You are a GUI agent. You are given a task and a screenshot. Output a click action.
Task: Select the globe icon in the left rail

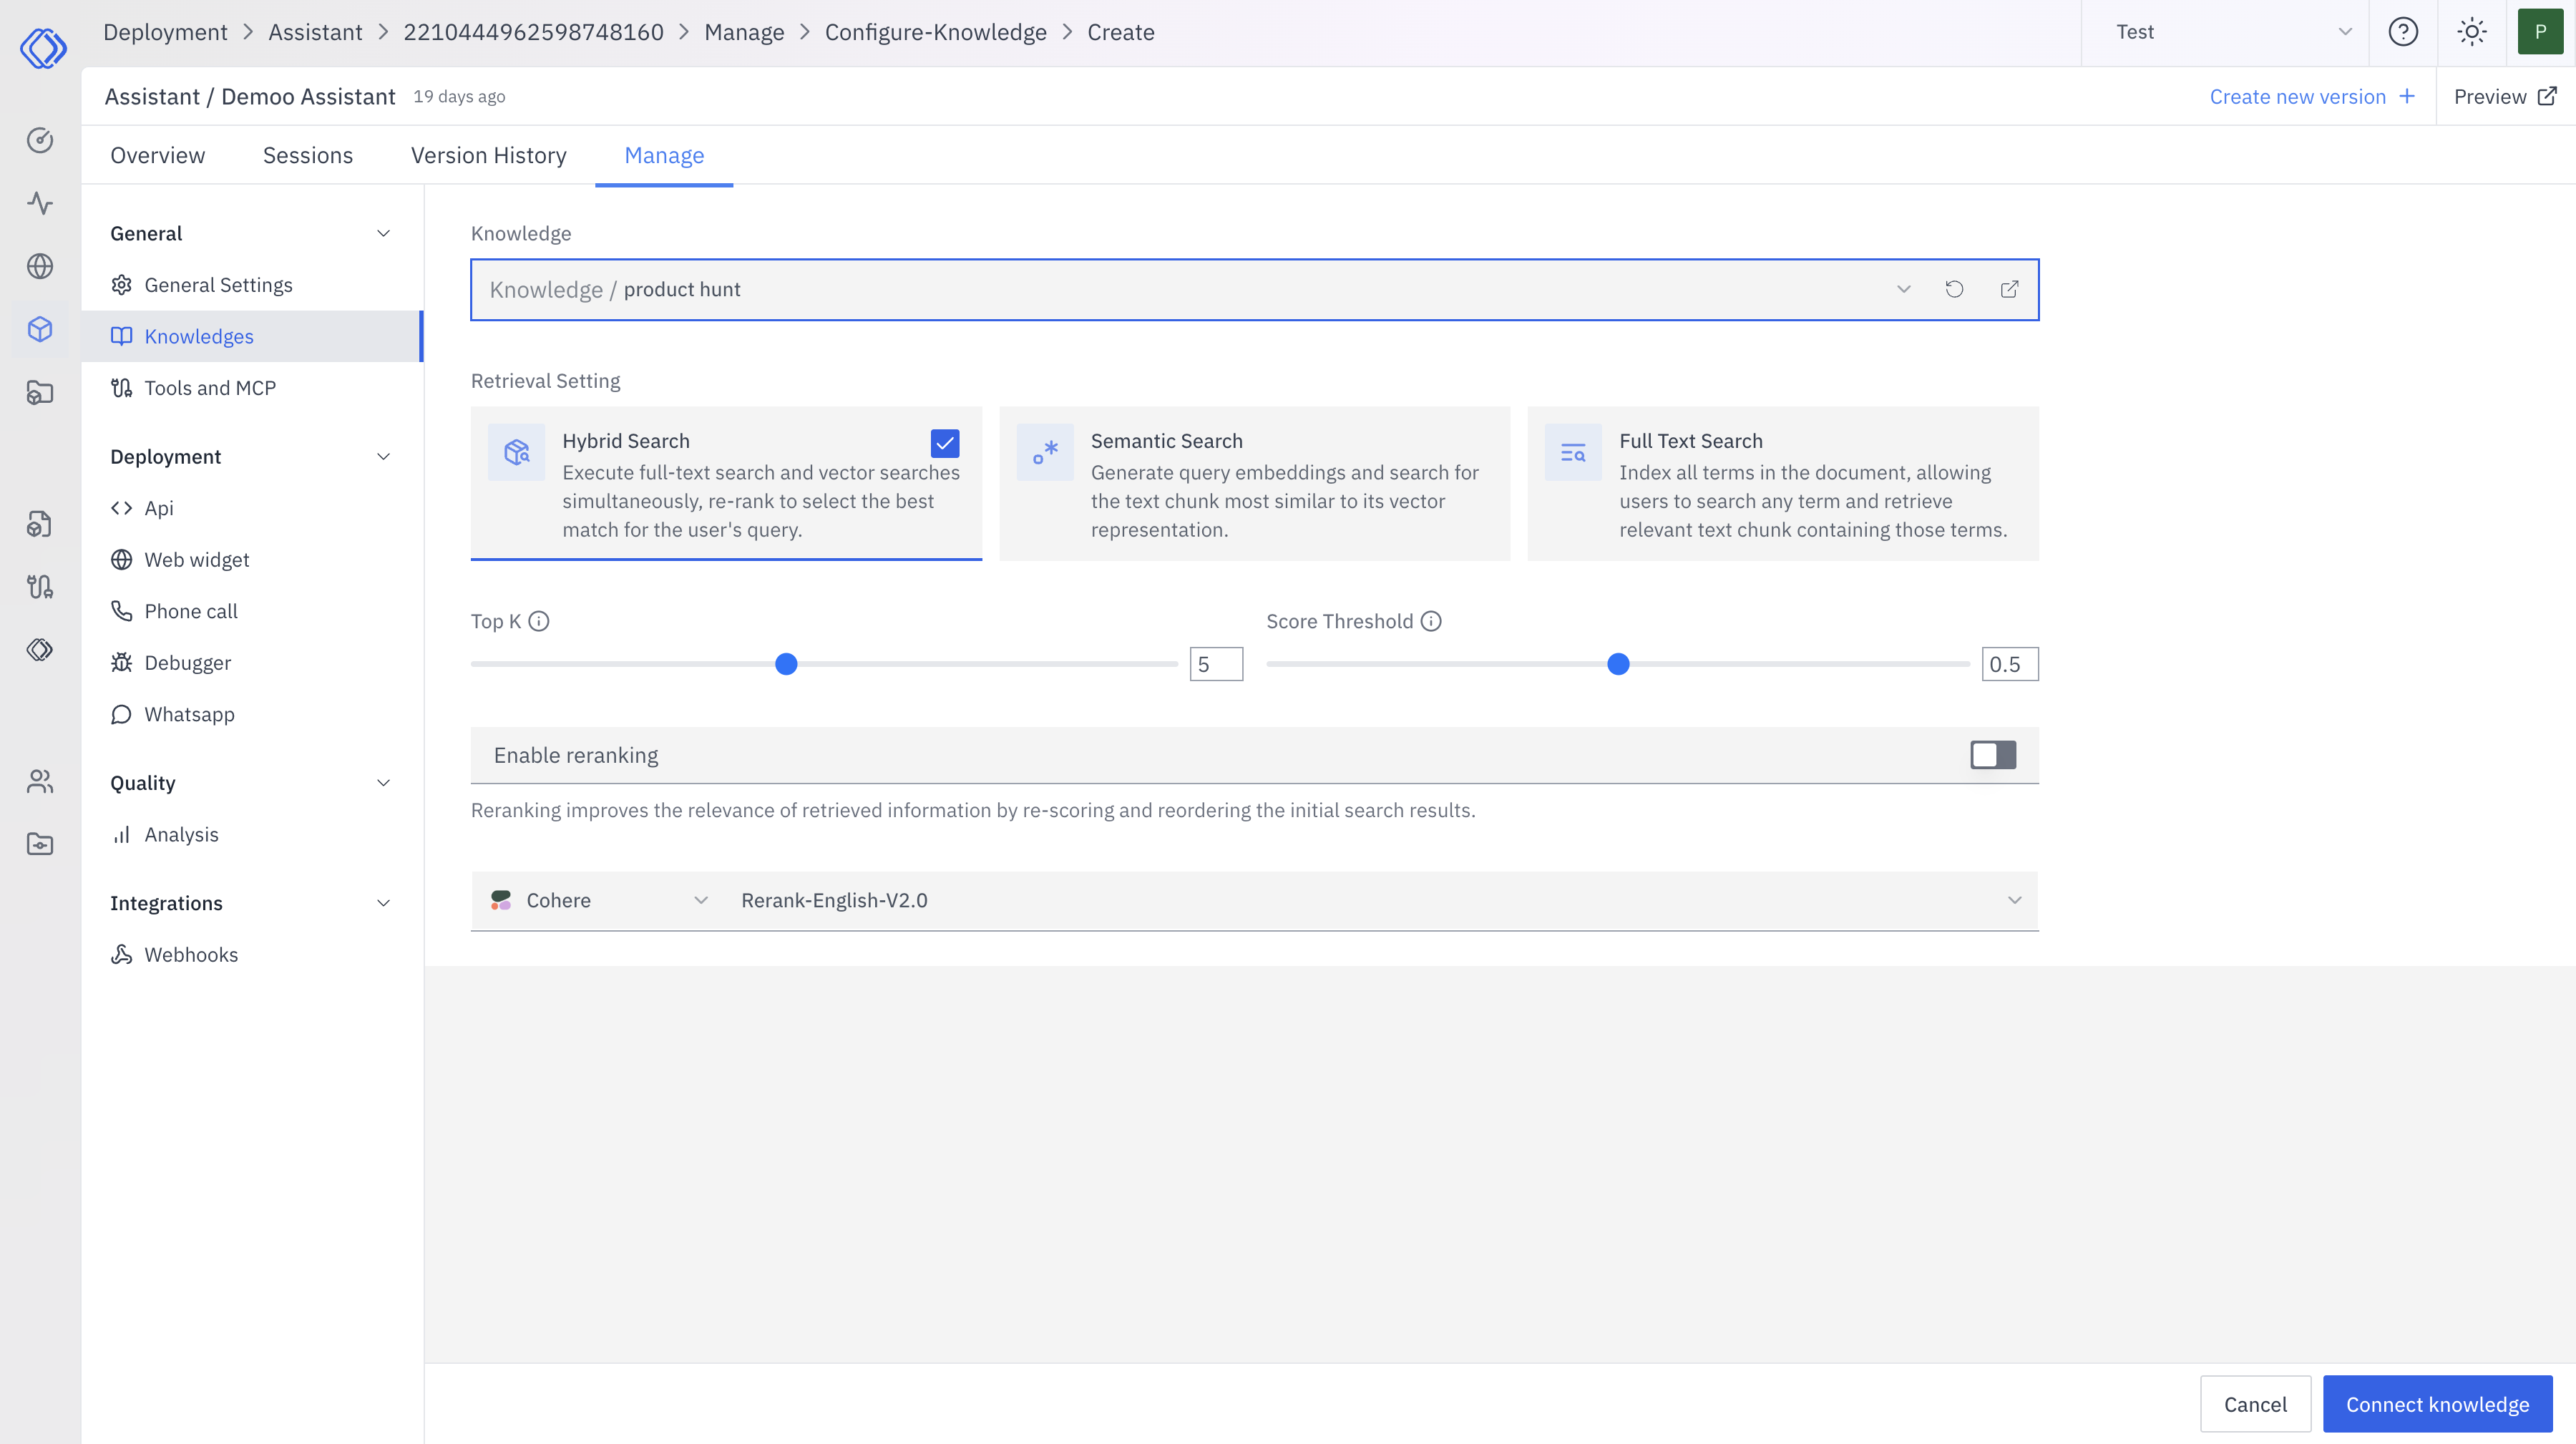click(40, 266)
